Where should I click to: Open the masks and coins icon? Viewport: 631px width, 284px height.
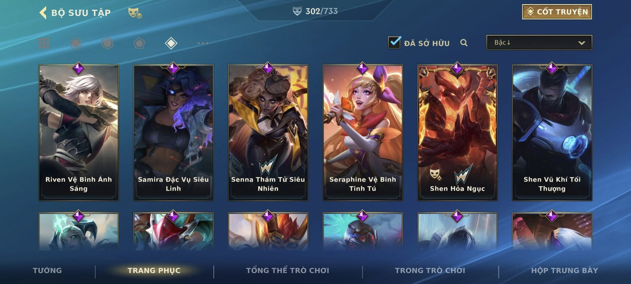(135, 13)
